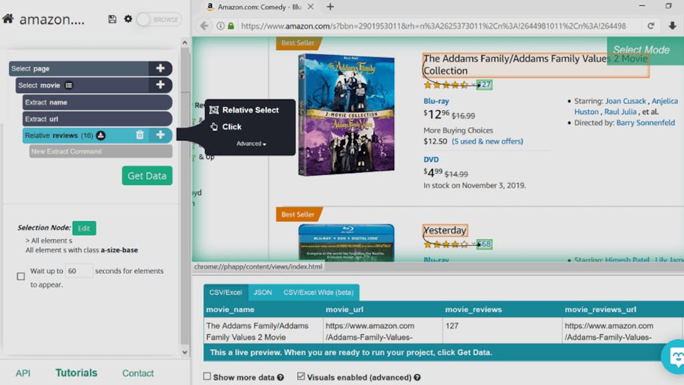
Task: Switch to CSV/Excel Wide (beta) tab
Action: coord(318,293)
